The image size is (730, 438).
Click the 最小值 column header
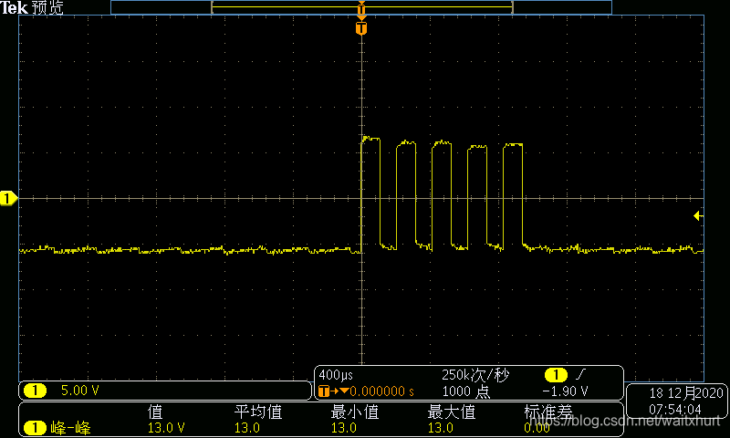pyautogui.click(x=354, y=412)
